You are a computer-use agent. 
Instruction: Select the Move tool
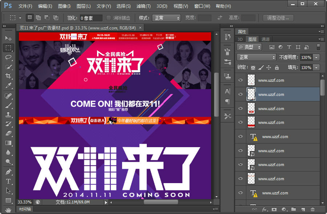coord(8,38)
